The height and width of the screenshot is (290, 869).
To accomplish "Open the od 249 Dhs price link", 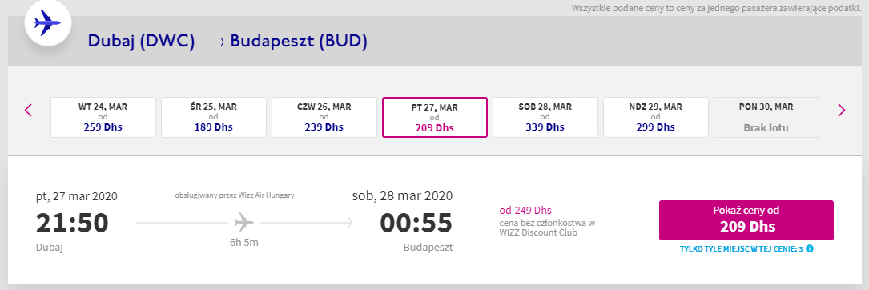I will (x=525, y=210).
